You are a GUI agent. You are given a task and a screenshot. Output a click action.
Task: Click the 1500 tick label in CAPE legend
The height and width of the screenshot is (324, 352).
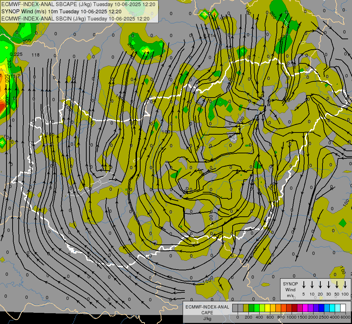click(x=302, y=317)
